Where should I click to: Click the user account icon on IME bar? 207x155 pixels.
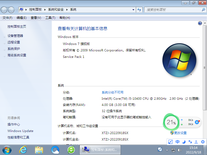coord(196,142)
